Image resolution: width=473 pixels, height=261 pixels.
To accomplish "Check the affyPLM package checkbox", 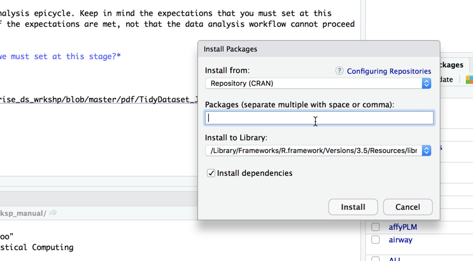I will pos(376,227).
